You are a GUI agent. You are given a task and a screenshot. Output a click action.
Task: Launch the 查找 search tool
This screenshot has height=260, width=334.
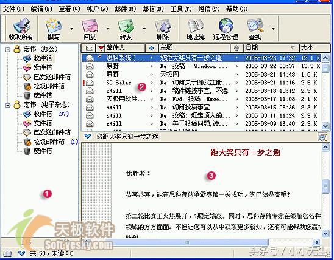[255, 29]
